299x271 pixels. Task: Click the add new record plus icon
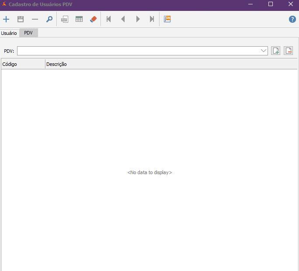pyautogui.click(x=6, y=19)
